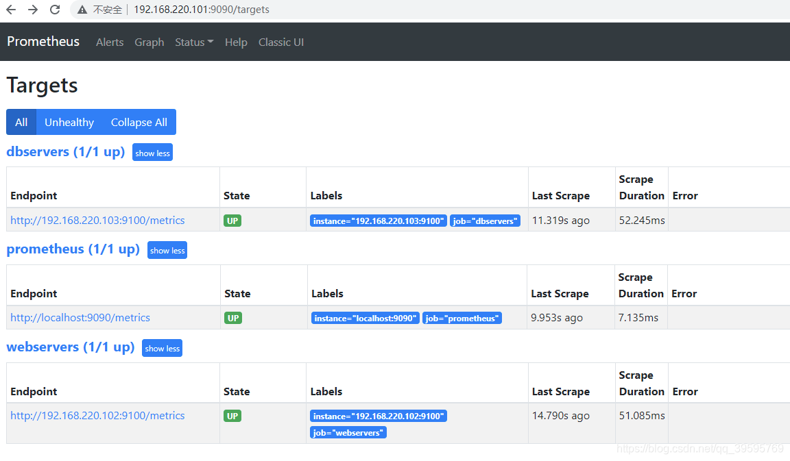
Task: Click the instance="192.168.220.102:9100" label badge
Action: coord(379,416)
